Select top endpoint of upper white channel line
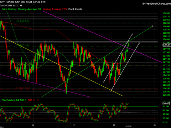171x128 pixels. point(133,34)
